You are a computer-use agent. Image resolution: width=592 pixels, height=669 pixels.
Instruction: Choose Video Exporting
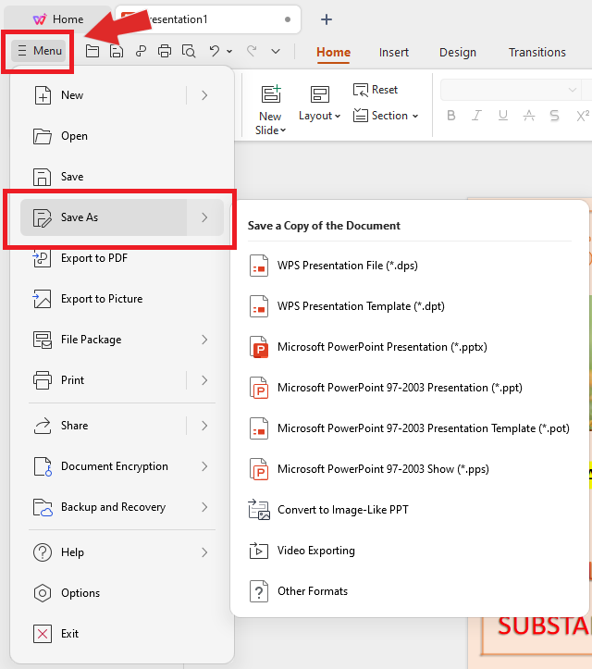point(410,551)
